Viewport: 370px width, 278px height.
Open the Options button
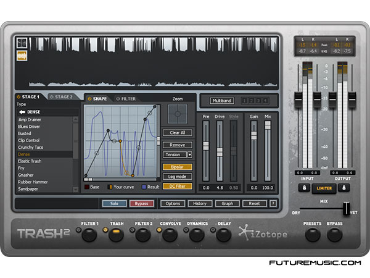pos(173,203)
